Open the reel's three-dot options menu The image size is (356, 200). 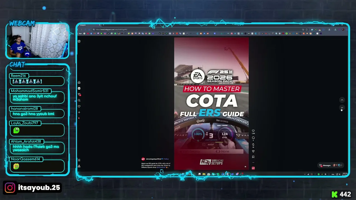point(253,162)
